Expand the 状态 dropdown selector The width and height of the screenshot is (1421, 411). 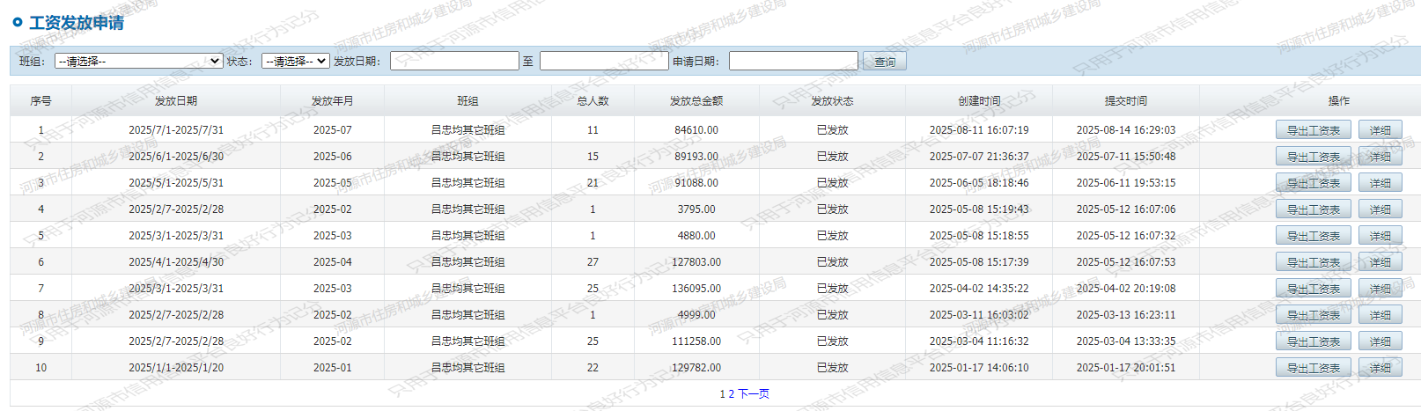295,61
